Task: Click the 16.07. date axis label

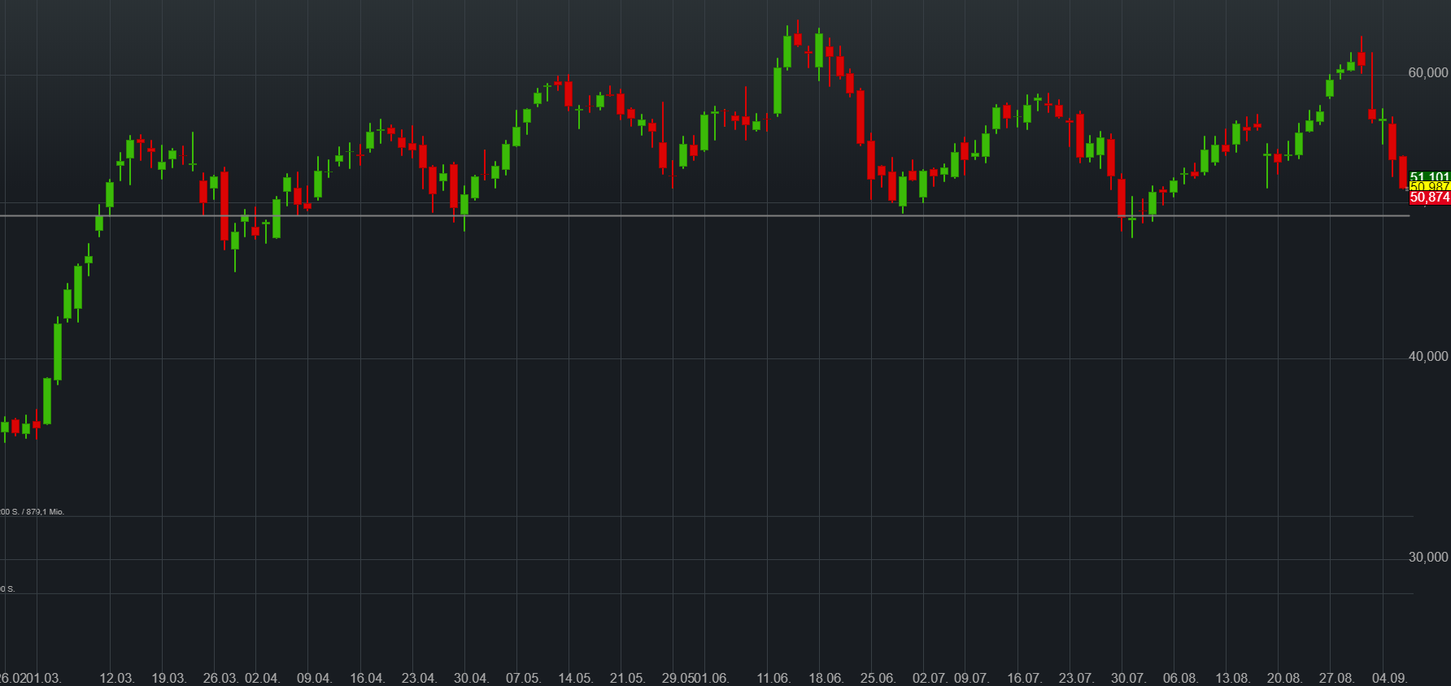Action: (1024, 678)
